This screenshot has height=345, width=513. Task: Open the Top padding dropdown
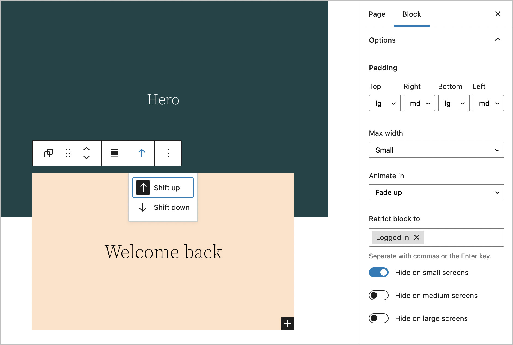385,103
